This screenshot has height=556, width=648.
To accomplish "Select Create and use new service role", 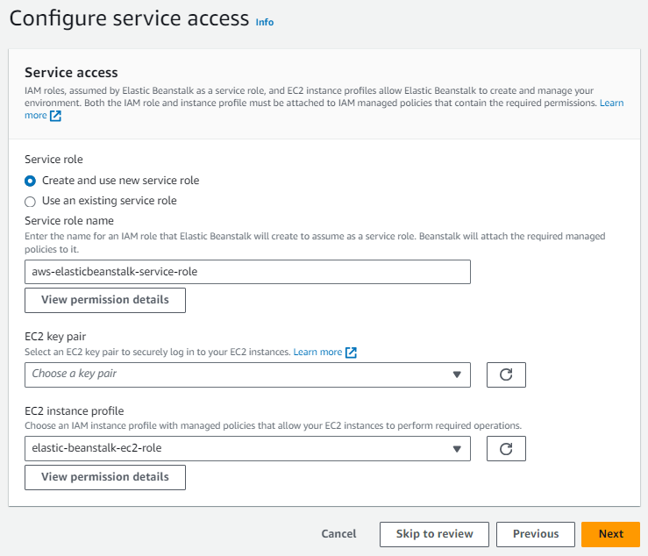I will pos(30,181).
